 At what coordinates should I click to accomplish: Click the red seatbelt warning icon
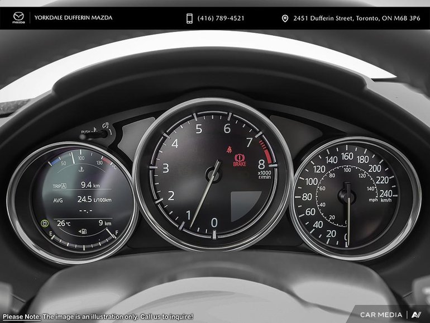228,149
